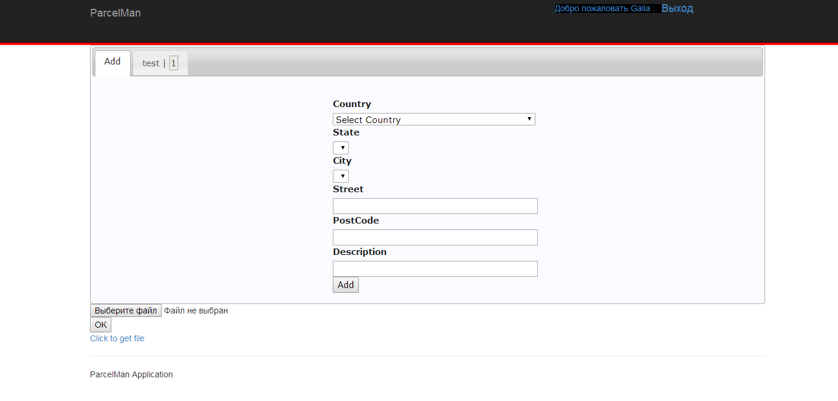The width and height of the screenshot is (838, 401).
Task: Click the OK upload button
Action: [x=101, y=325]
